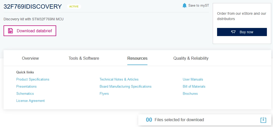The height and width of the screenshot is (127, 273).
Task: Open the Flyers quick link
Action: tap(104, 93)
